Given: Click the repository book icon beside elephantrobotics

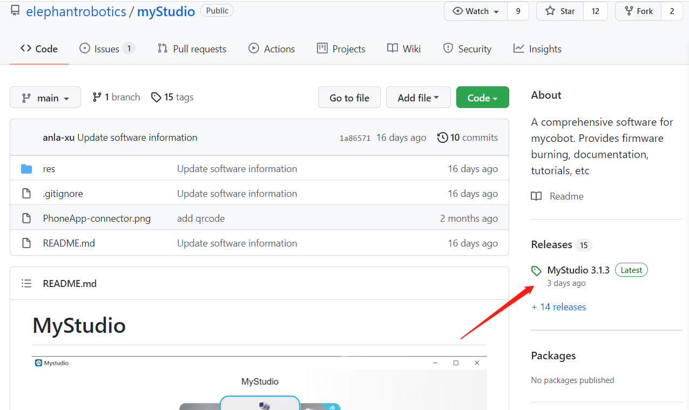Looking at the screenshot, I should (15, 11).
